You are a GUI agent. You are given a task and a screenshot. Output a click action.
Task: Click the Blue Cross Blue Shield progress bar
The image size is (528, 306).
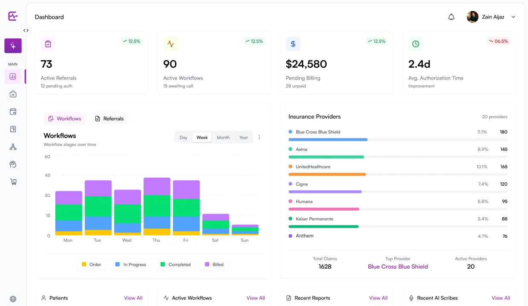(398, 139)
